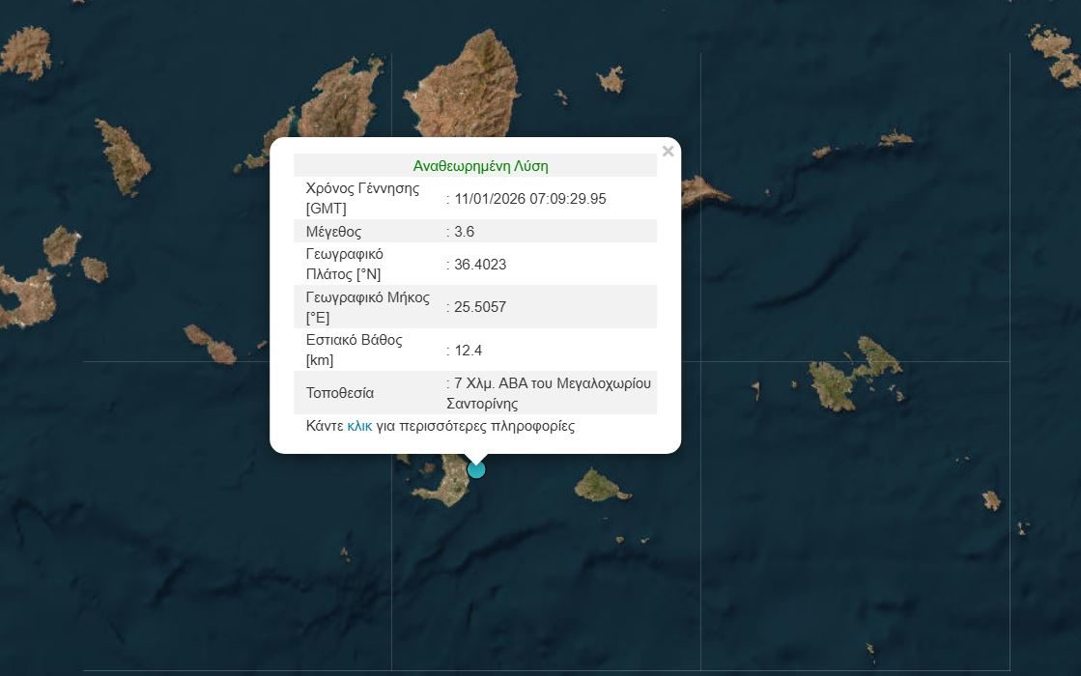
Task: Click Astypalaia island on the map
Action: [x=855, y=372]
